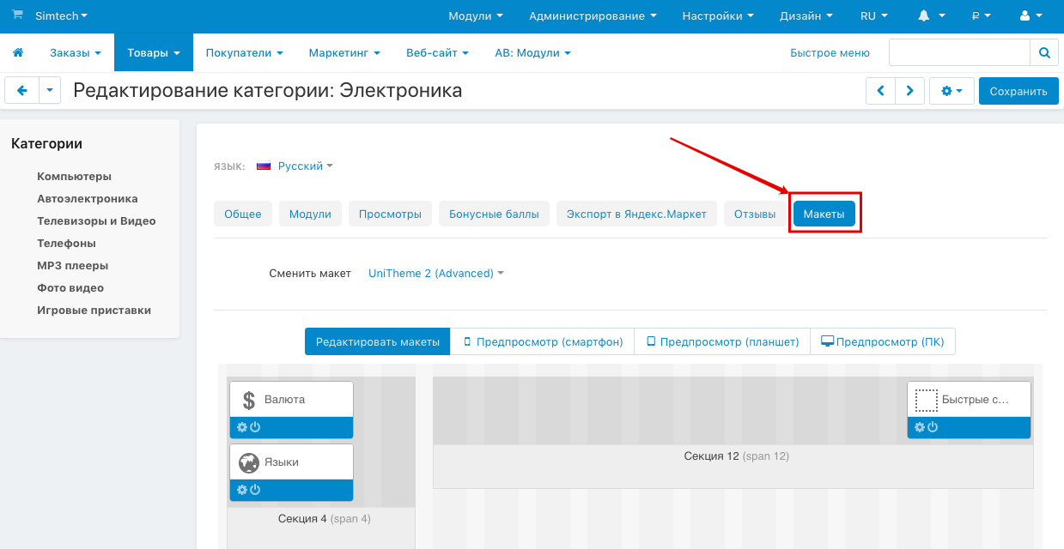Click the home icon in the navigation bar

coord(17,52)
